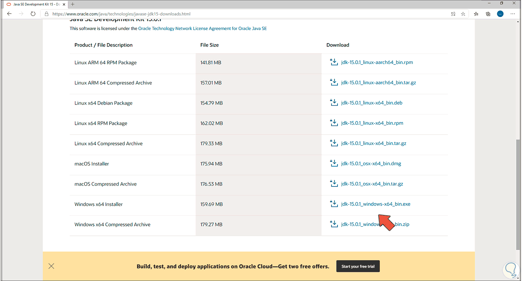Click the Product / File Description column header
522x281 pixels.
[103, 45]
